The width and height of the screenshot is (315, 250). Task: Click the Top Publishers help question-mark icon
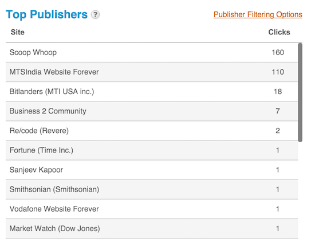pyautogui.click(x=95, y=15)
